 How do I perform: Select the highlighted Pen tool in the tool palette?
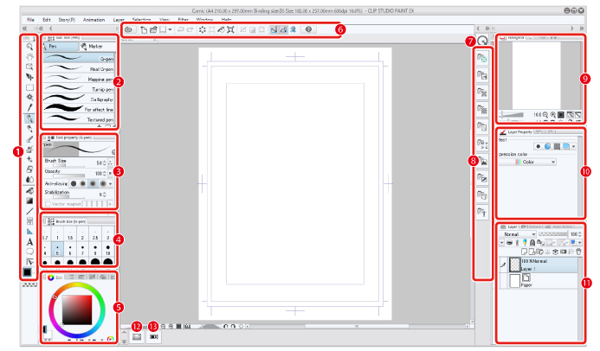(29, 118)
